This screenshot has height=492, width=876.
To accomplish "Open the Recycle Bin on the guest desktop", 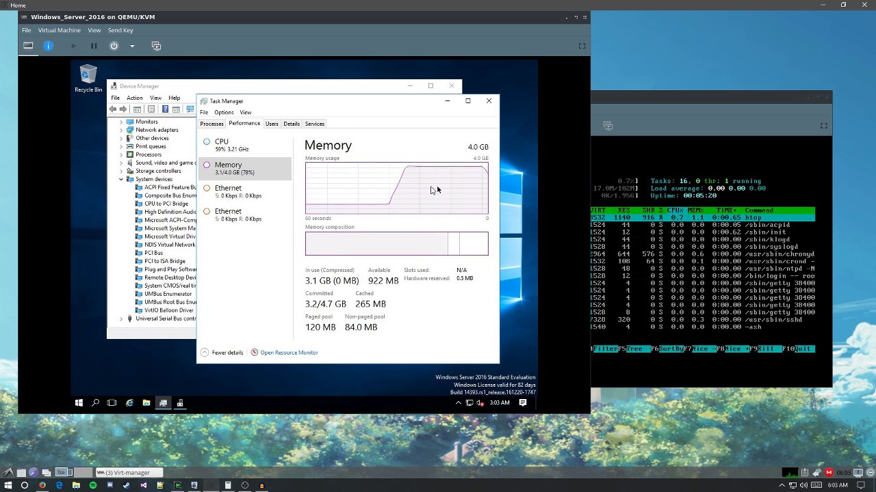I will [88, 78].
